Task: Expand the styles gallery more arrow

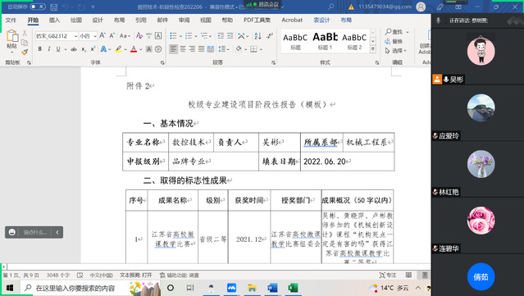Action: click(x=373, y=48)
